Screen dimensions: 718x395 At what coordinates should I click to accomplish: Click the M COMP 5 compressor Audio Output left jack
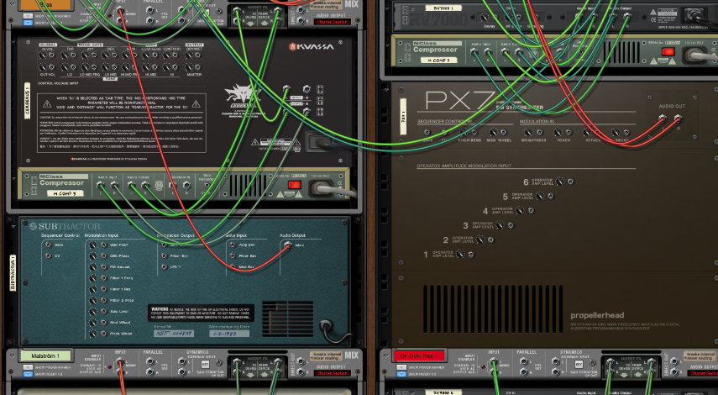(x=131, y=185)
